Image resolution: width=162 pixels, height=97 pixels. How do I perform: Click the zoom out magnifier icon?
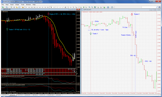point(92,7)
